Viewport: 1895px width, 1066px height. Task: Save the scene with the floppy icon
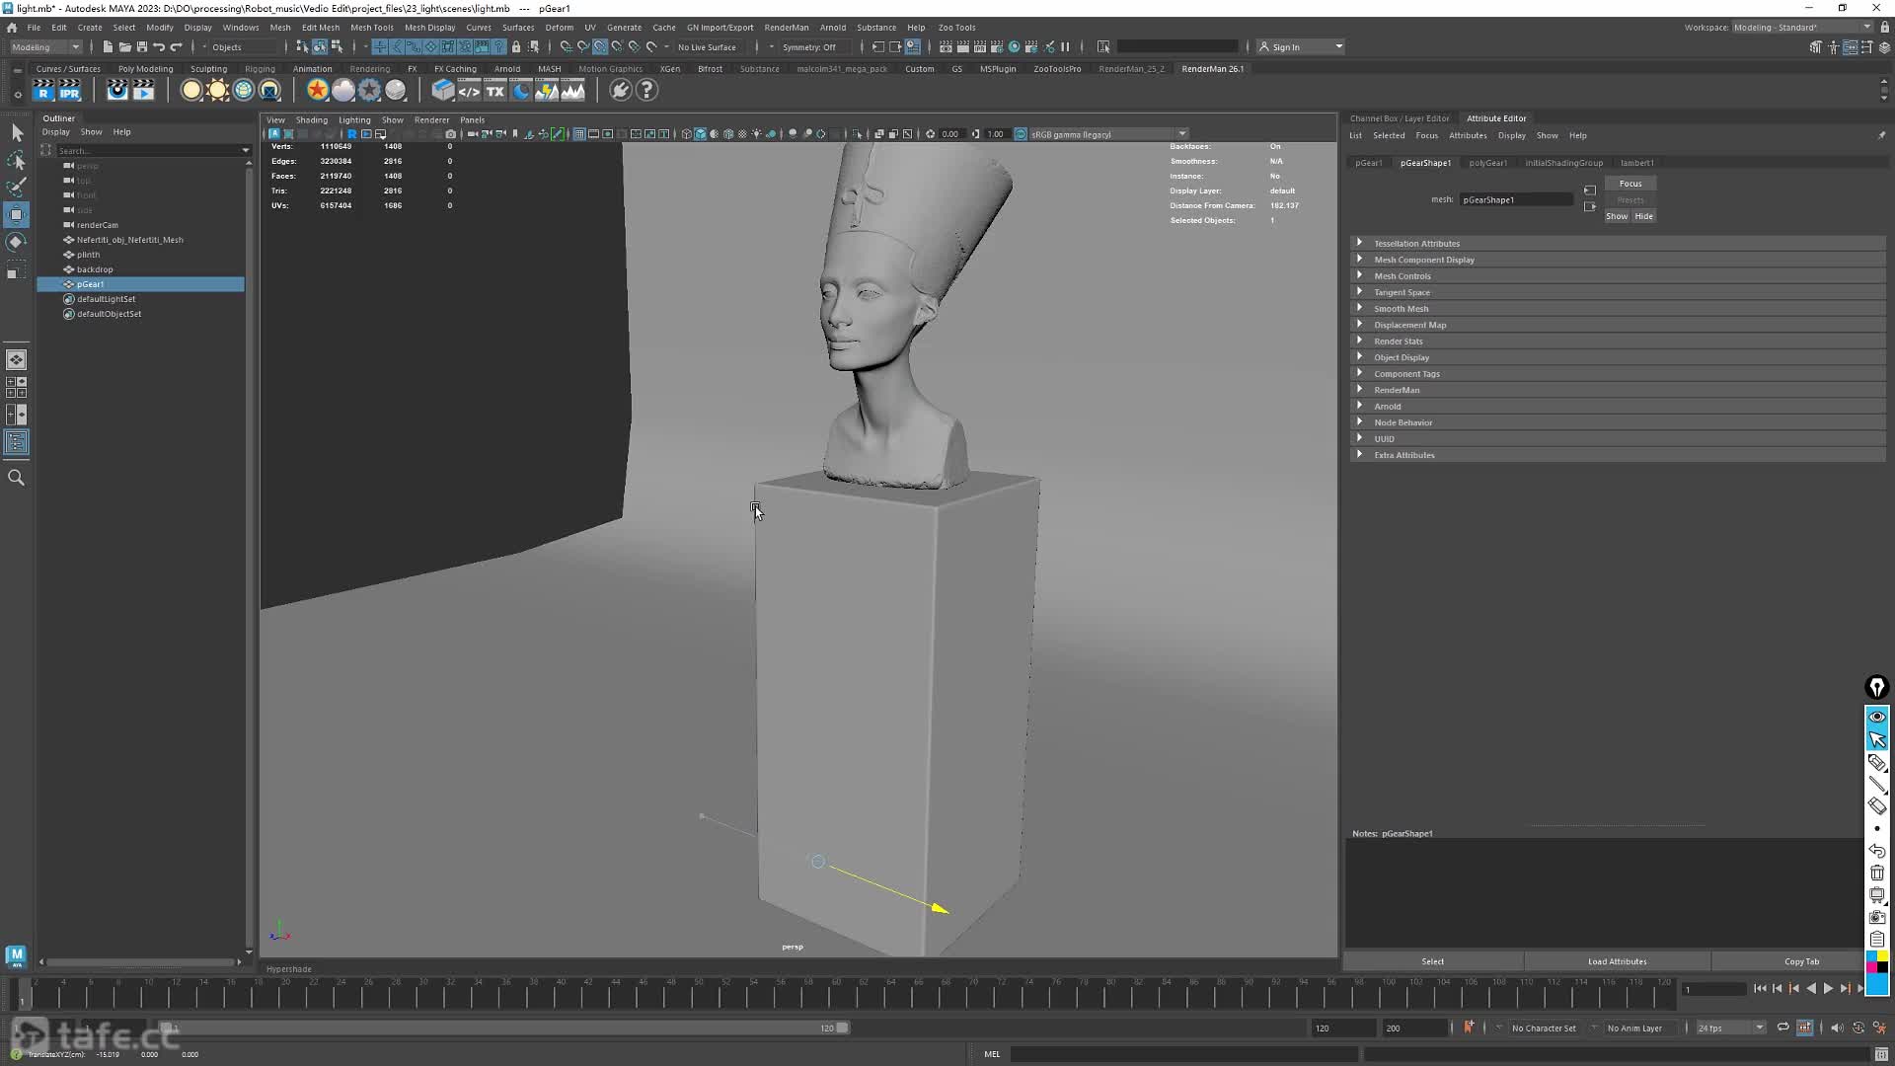(141, 47)
